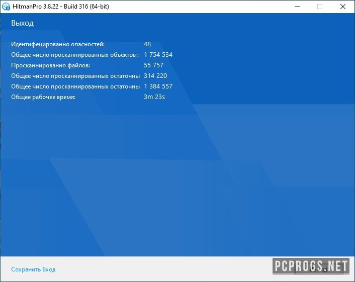Screen dimensions: 355x282
Task: Click the Идентифецированно опасностей label
Action: point(58,44)
